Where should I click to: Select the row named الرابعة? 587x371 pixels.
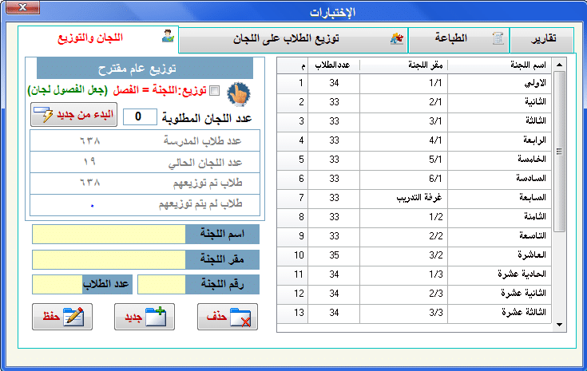pos(414,140)
